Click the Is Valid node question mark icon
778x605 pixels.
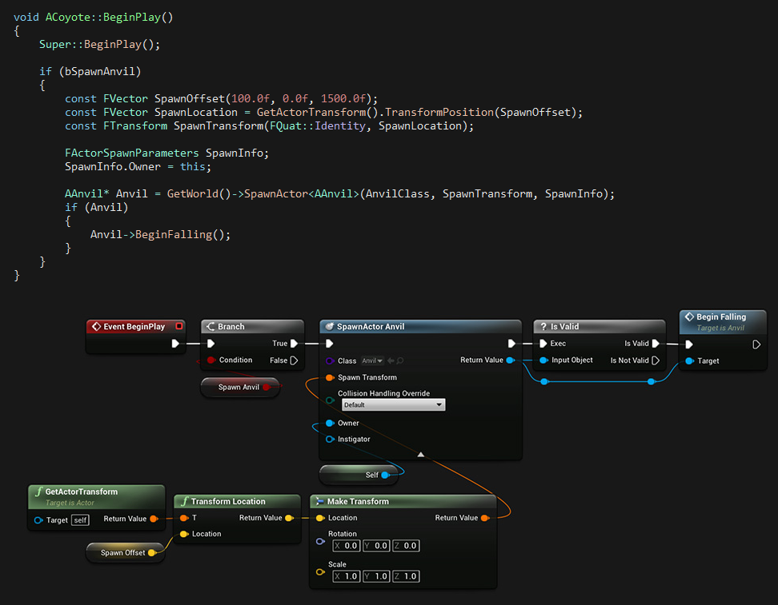point(543,327)
